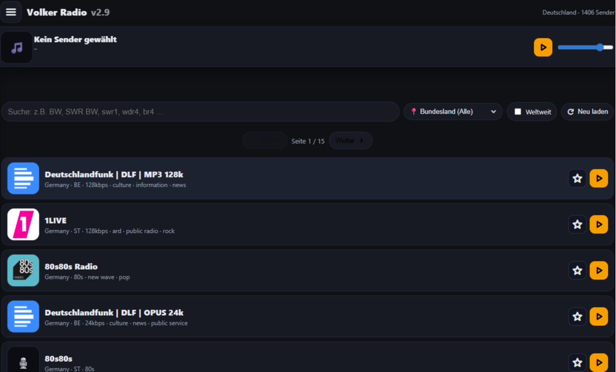Open the hamburger menu

point(11,12)
